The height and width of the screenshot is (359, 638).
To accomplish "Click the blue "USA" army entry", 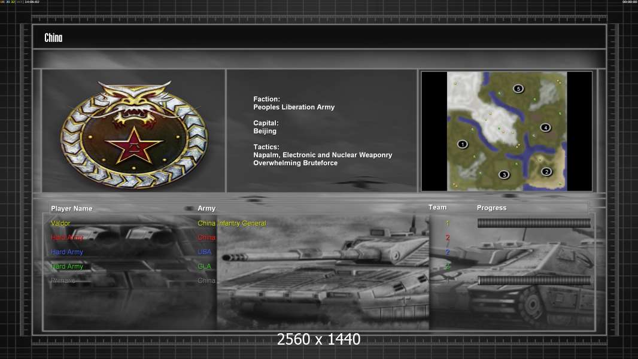I will [204, 252].
